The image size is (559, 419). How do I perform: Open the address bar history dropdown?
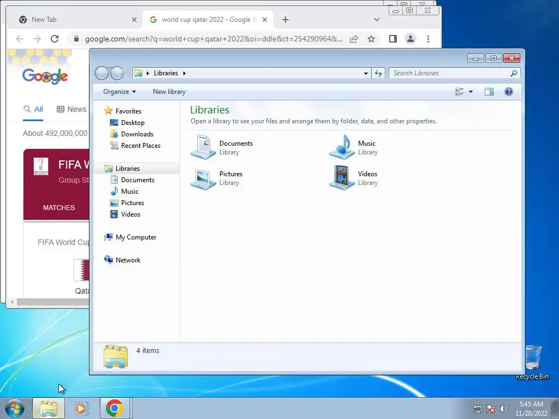[366, 74]
